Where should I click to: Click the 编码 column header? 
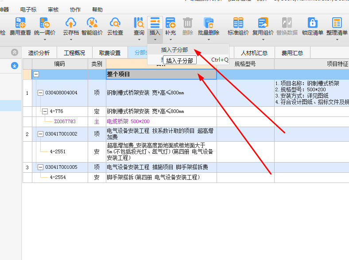60,64
